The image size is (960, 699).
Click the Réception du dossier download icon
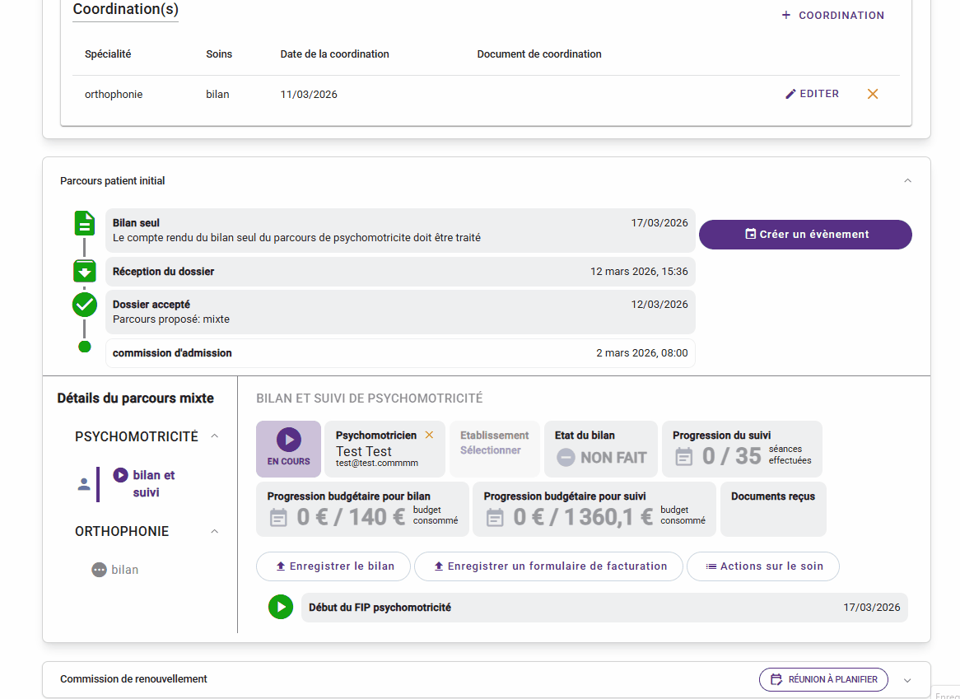84,271
